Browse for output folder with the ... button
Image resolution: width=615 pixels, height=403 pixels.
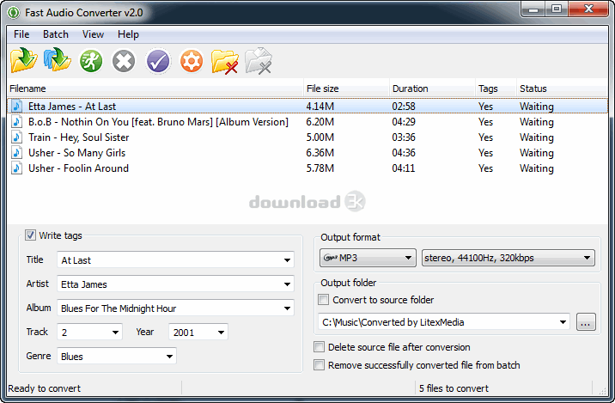[x=586, y=322]
